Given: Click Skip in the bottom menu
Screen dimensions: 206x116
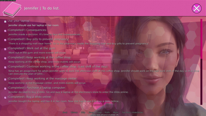Looking at the screenshot, I should pos(83,112).
